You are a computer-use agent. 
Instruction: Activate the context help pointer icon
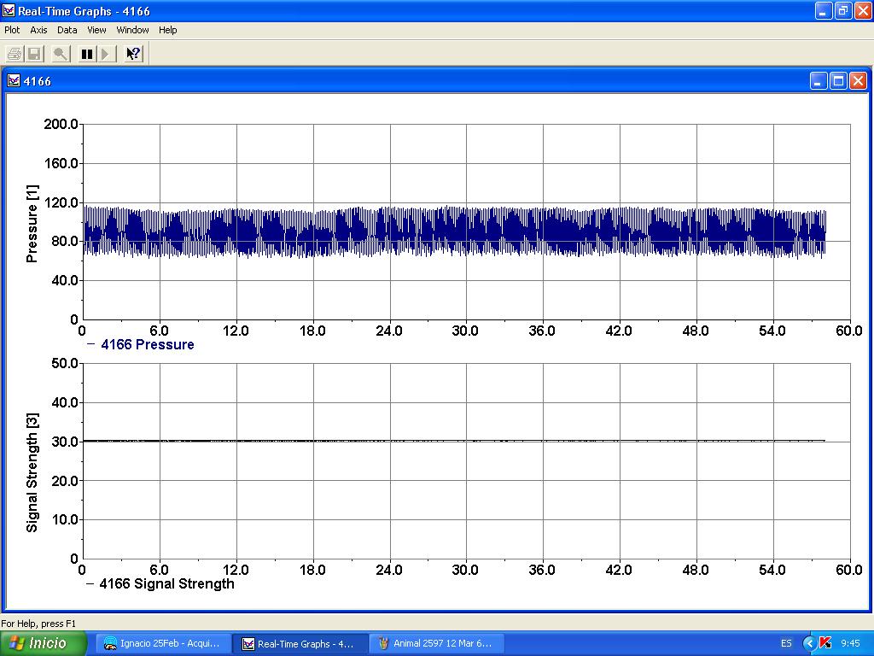pos(133,54)
